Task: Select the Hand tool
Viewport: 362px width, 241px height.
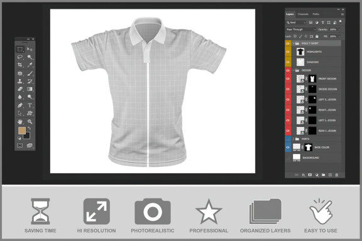Action: (x=20, y=122)
